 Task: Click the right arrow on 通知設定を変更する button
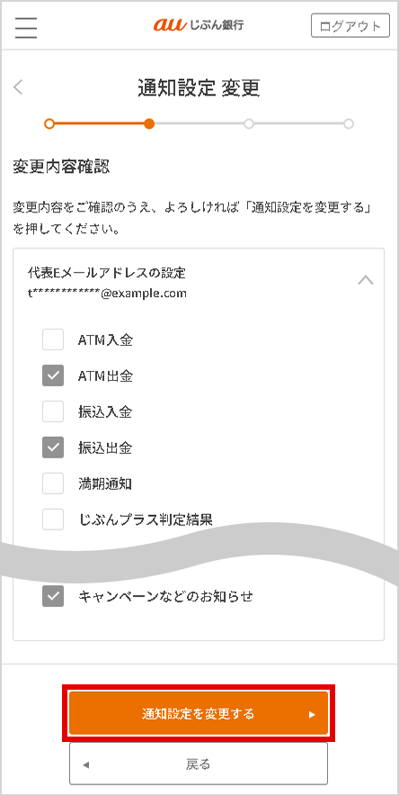tap(312, 715)
